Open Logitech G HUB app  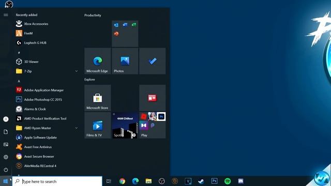[47, 43]
